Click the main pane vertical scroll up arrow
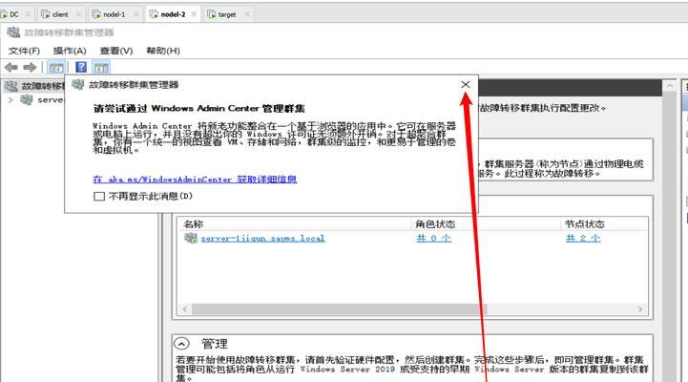Image resolution: width=688 pixels, height=382 pixels. pyautogui.click(x=670, y=86)
